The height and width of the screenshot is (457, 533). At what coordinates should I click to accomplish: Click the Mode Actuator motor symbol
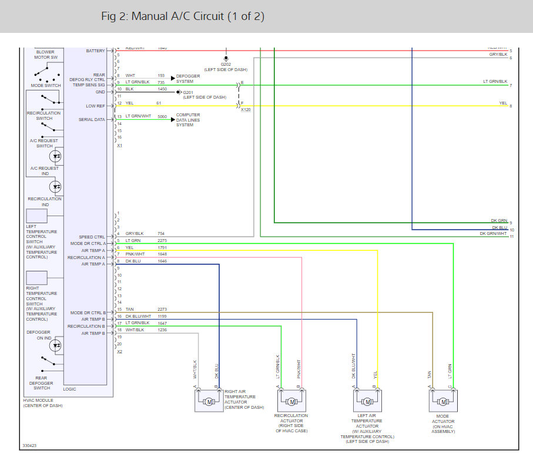[443, 402]
